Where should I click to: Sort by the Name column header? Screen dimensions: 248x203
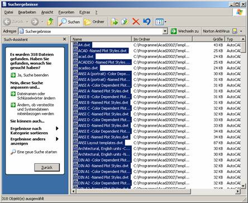(101, 39)
